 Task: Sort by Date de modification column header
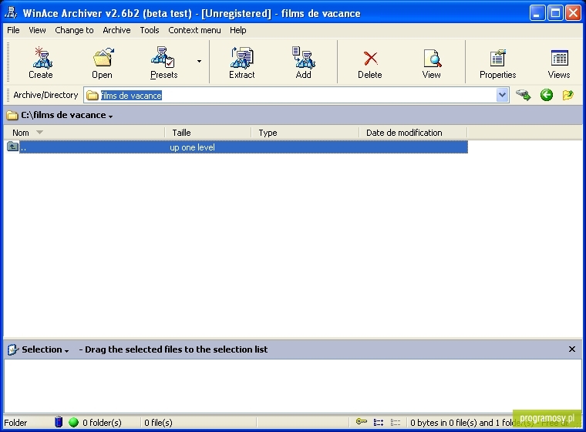coord(413,133)
